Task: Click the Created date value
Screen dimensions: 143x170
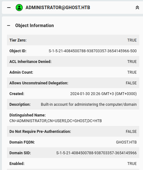Action: [103, 94]
